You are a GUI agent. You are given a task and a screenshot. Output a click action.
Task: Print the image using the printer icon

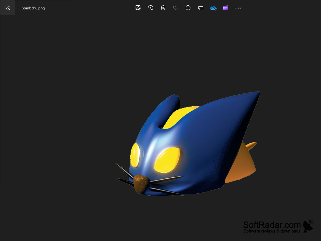coord(201,8)
